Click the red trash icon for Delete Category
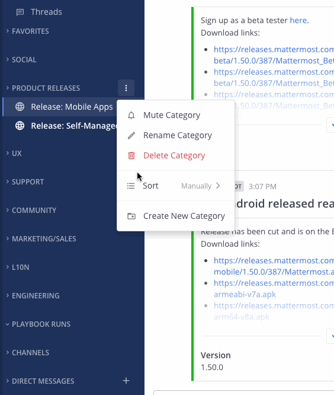Image resolution: width=334 pixels, height=395 pixels. [131, 155]
